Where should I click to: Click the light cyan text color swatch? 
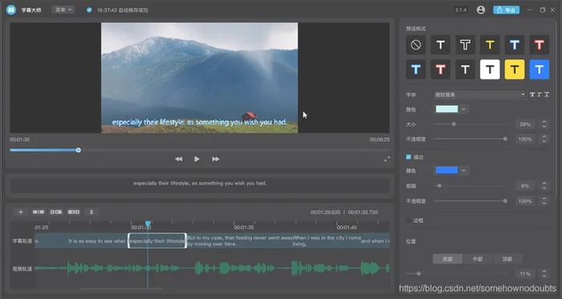point(446,110)
